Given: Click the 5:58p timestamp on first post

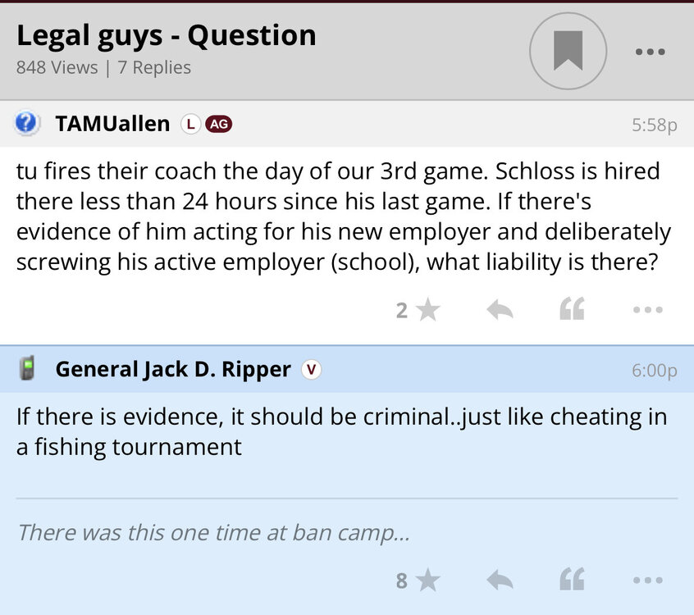Looking at the screenshot, I should tap(654, 125).
